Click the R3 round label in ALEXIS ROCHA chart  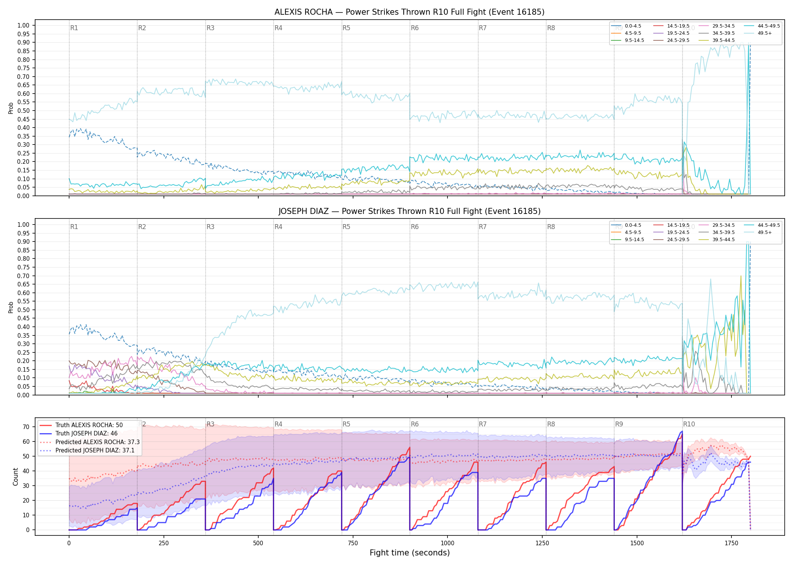point(210,28)
